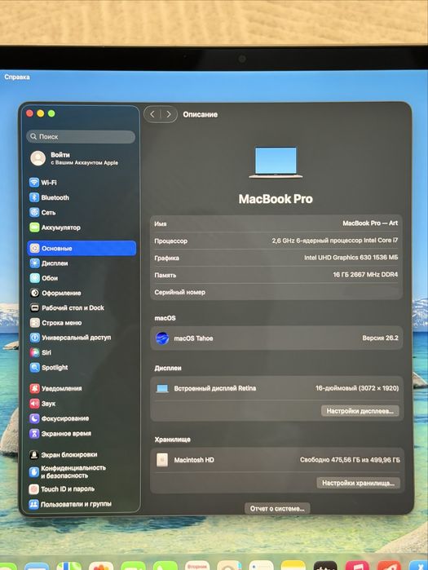Open Уведомления notifications icon

coord(34,389)
